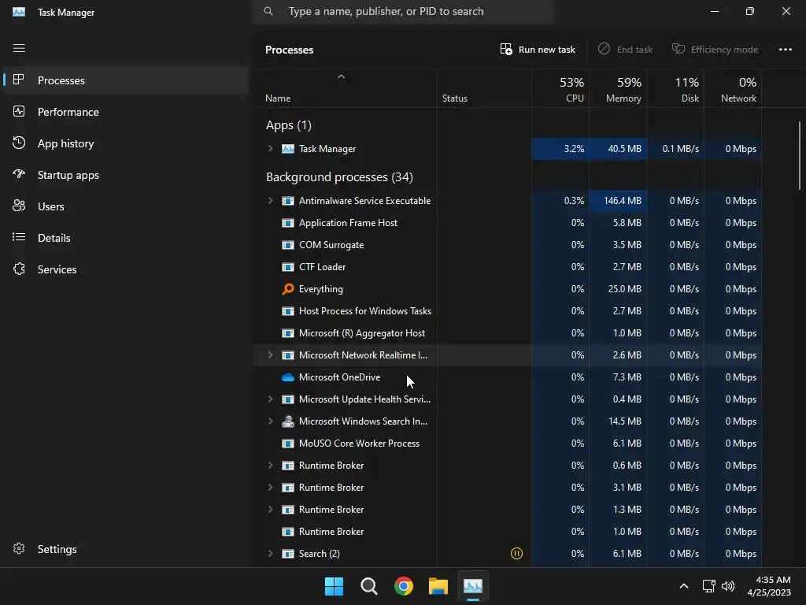Sort processes by Memory column
806x605 pixels.
(x=618, y=88)
